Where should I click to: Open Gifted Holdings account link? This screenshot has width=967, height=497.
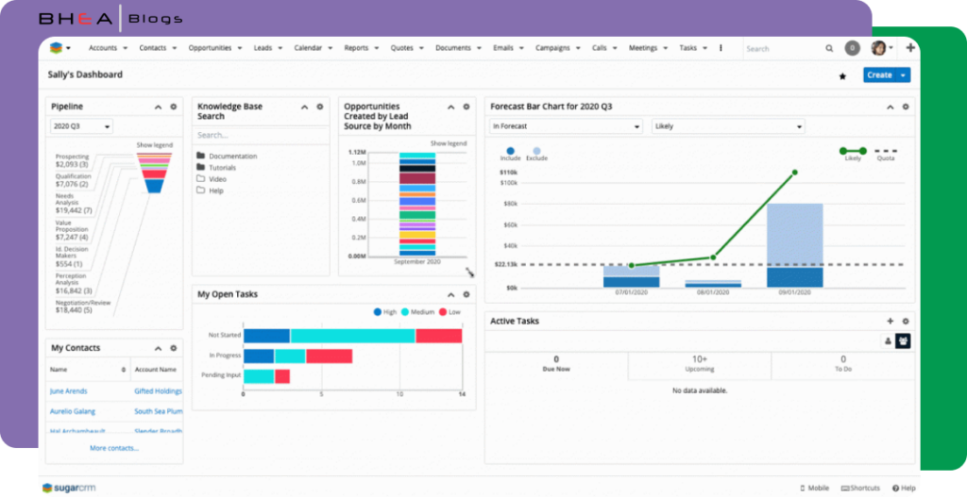[x=158, y=391]
